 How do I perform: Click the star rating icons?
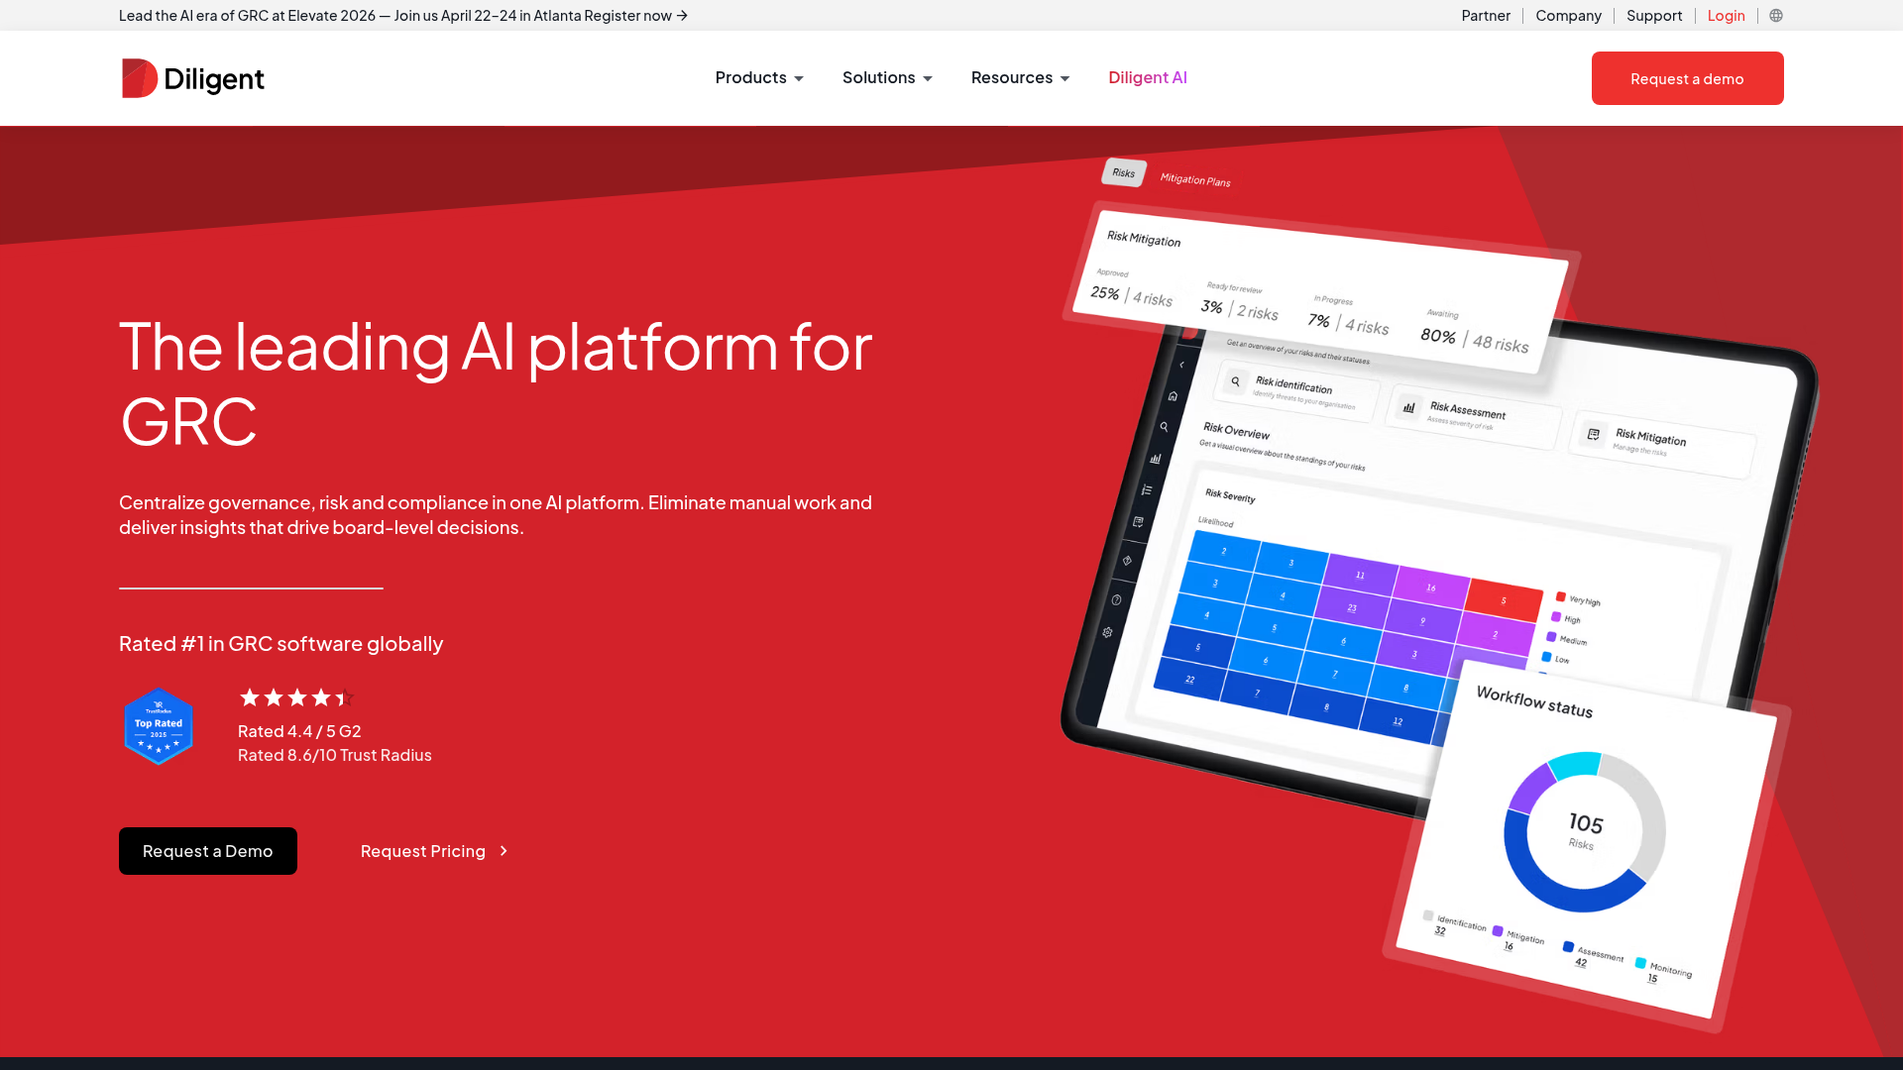(295, 697)
